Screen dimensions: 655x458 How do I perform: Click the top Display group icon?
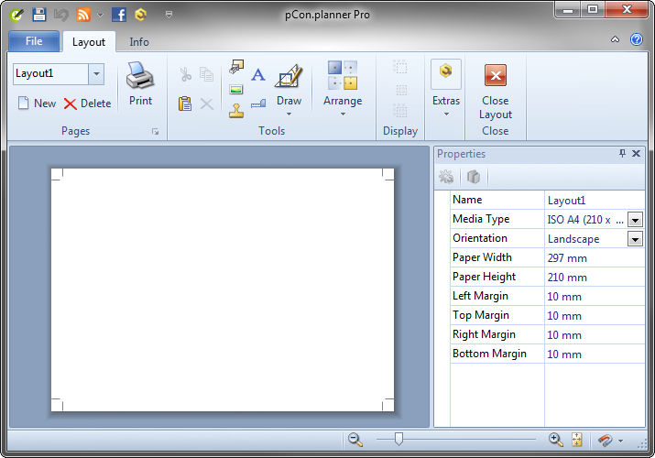pos(400,67)
